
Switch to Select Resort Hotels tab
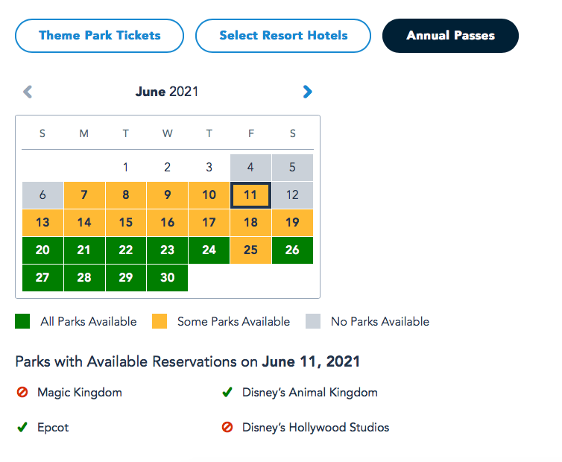point(283,36)
